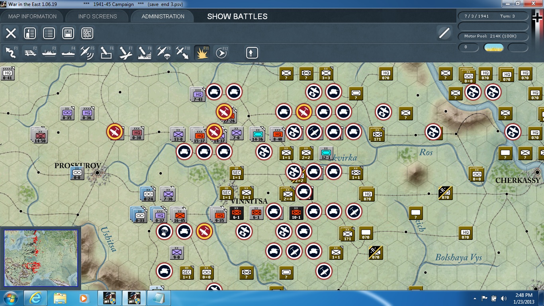Select the F10 air transfer mode
The image size is (544, 306).
[183, 53]
